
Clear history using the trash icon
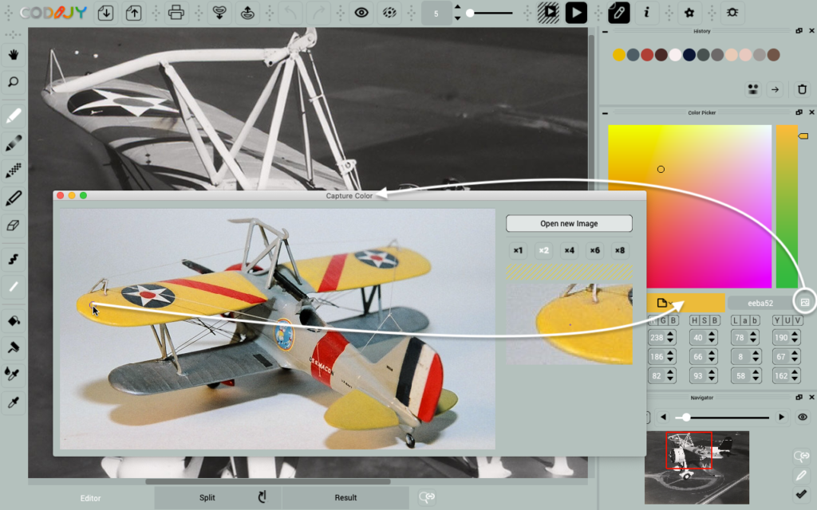pos(802,89)
